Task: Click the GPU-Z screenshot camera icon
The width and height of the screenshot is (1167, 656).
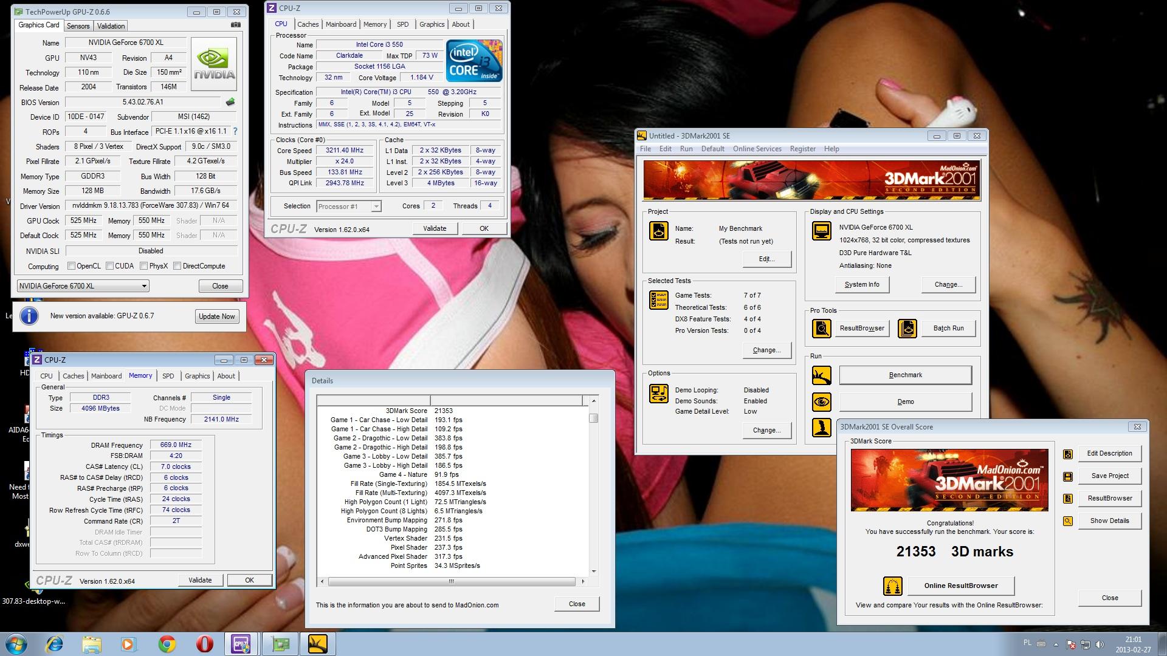Action: point(236,26)
